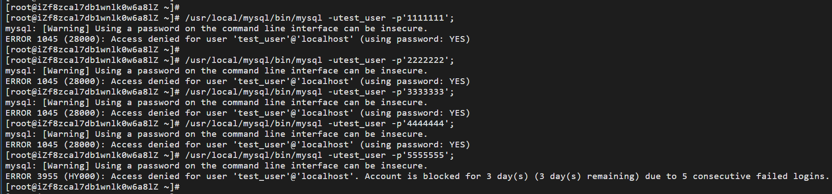Click the mysql command with password '4444444'
The width and height of the screenshot is (832, 194).
pos(319,124)
